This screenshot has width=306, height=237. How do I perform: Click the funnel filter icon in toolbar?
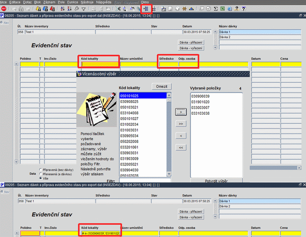pyautogui.click(x=83, y=9)
